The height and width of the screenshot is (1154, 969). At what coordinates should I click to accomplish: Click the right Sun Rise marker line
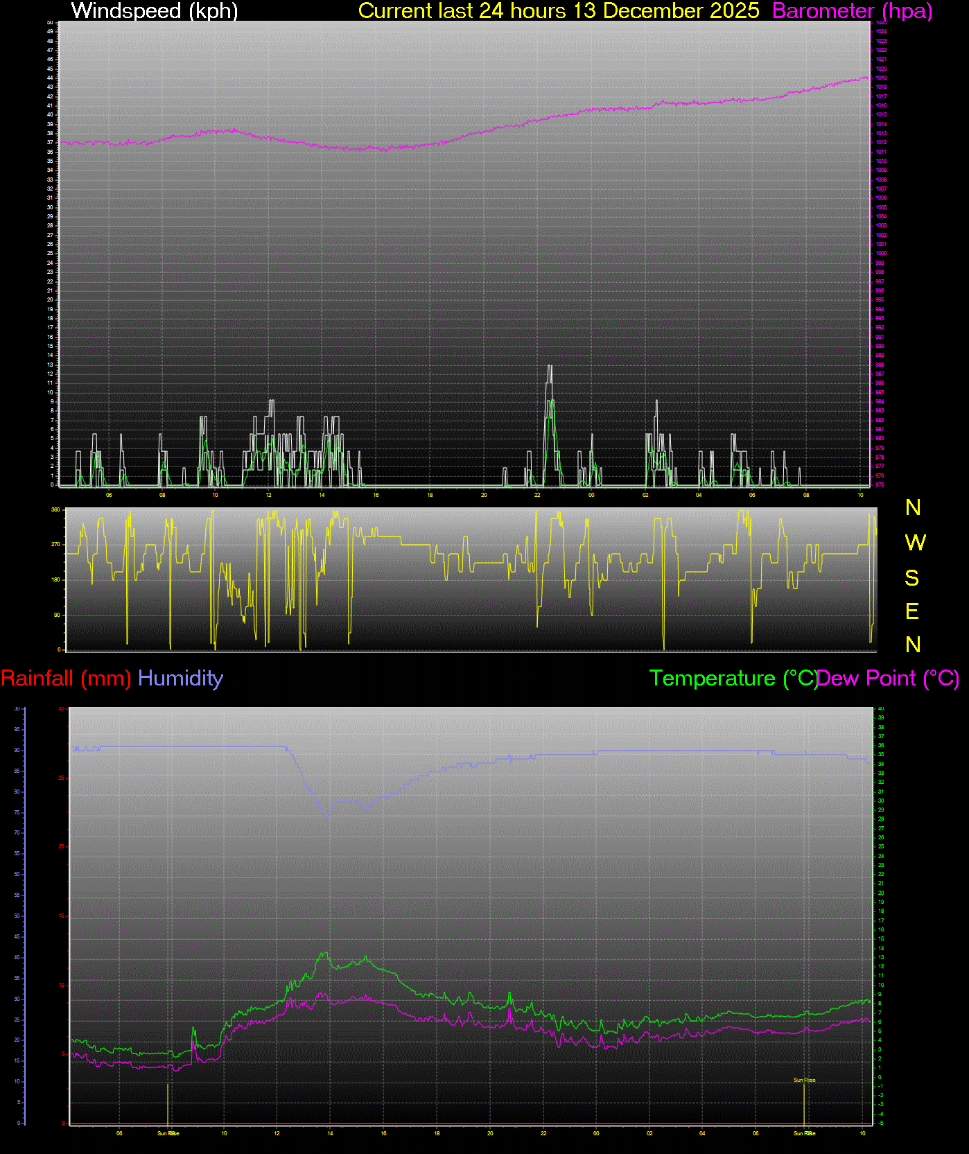tap(804, 1105)
